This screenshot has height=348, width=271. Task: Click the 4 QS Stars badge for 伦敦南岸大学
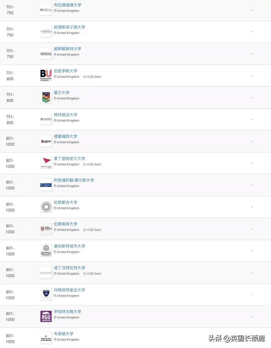(92, 230)
